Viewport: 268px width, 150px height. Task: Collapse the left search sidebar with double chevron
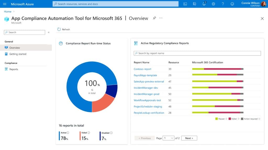(x=49, y=32)
